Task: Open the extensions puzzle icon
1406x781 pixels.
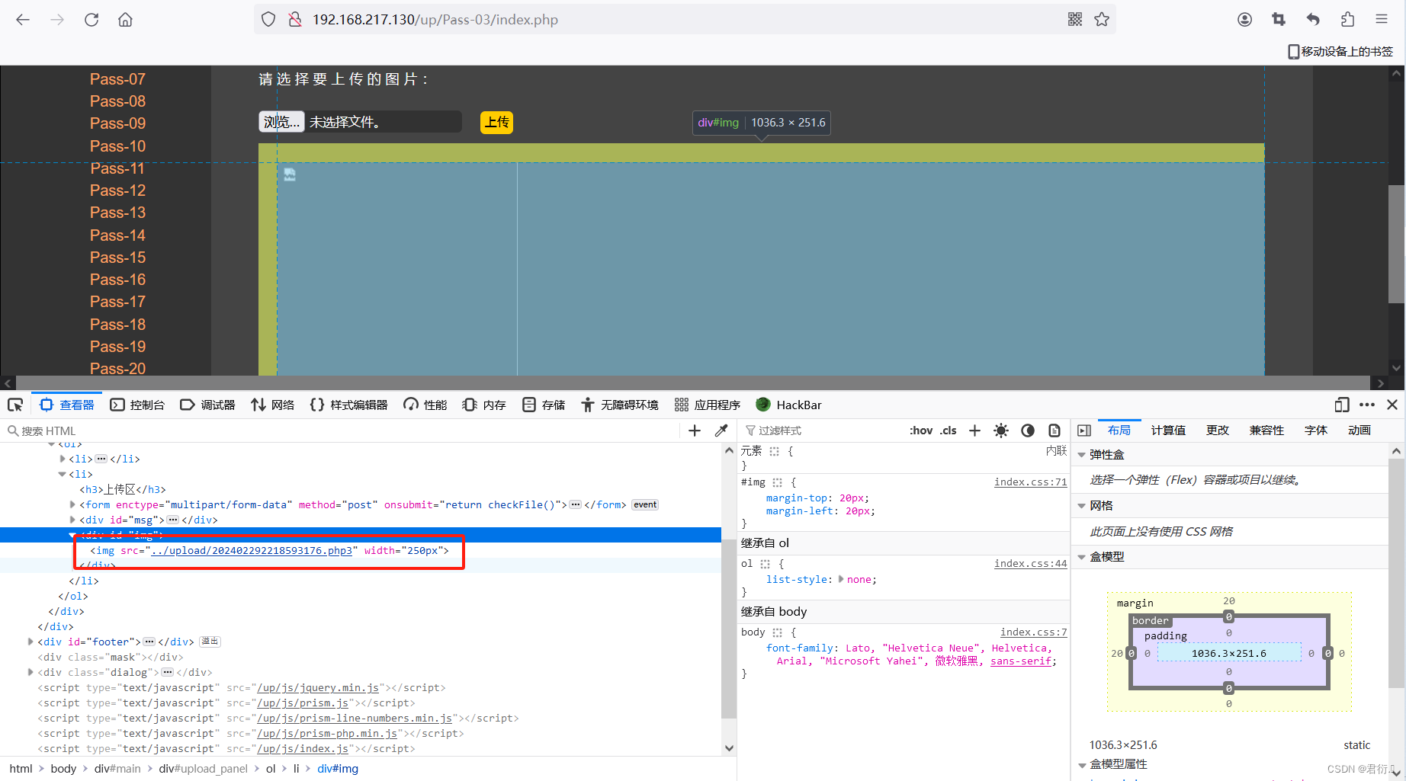Action: [x=1347, y=20]
